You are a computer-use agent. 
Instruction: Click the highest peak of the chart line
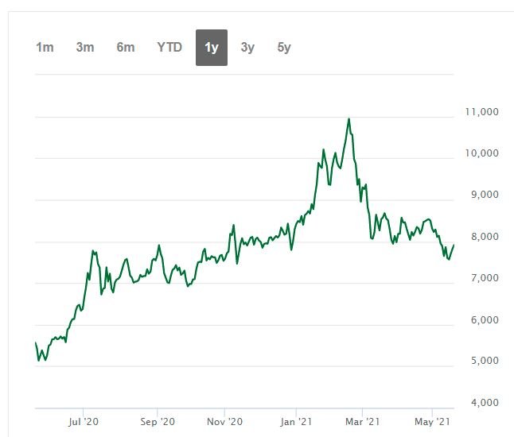pyautogui.click(x=349, y=119)
